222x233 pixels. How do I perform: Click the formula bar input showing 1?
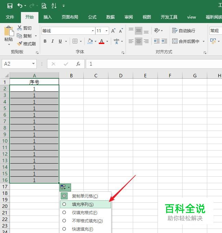(154, 64)
